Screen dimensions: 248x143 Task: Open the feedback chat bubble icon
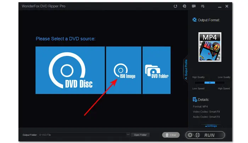(x=193, y=6)
